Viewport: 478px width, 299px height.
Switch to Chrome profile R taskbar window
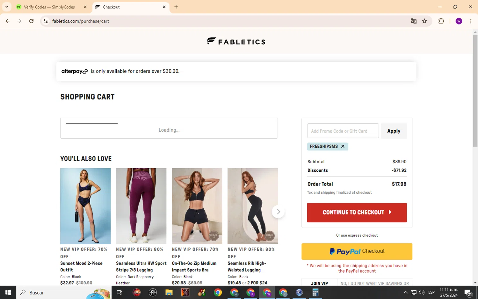click(250, 292)
